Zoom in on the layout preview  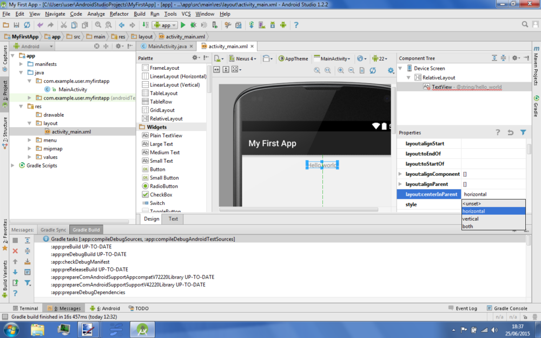pyautogui.click(x=341, y=70)
